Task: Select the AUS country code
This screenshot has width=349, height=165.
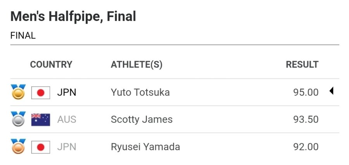Action: tap(67, 119)
